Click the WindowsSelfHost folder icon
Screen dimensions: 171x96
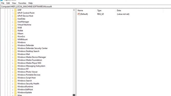point(15,90)
